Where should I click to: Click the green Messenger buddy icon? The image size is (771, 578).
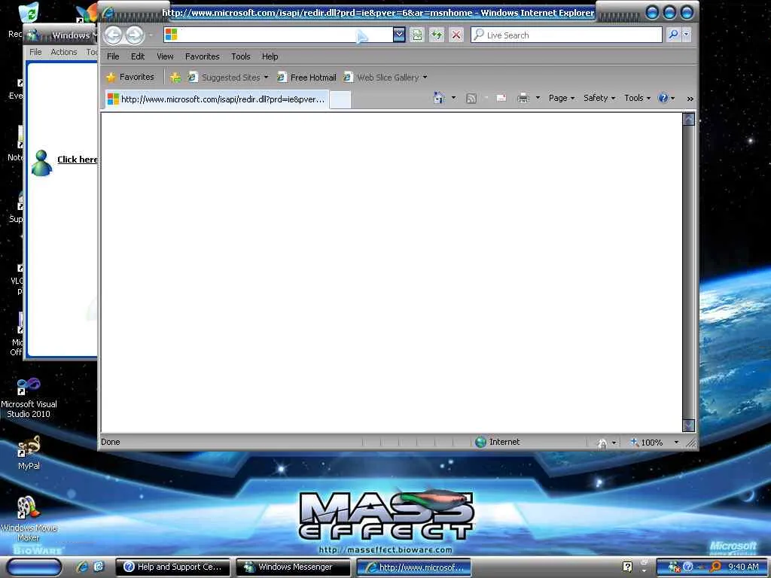tap(41, 163)
